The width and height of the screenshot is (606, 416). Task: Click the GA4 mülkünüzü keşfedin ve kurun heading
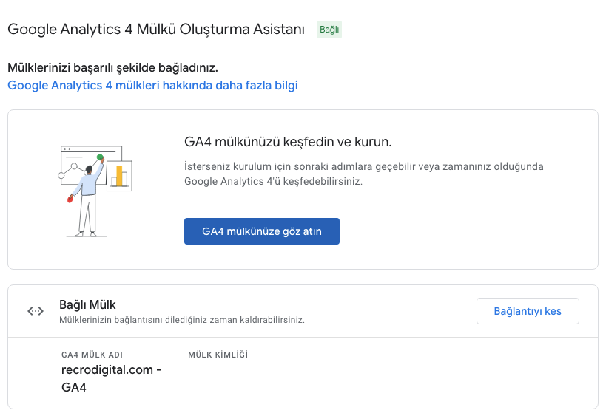click(x=288, y=141)
